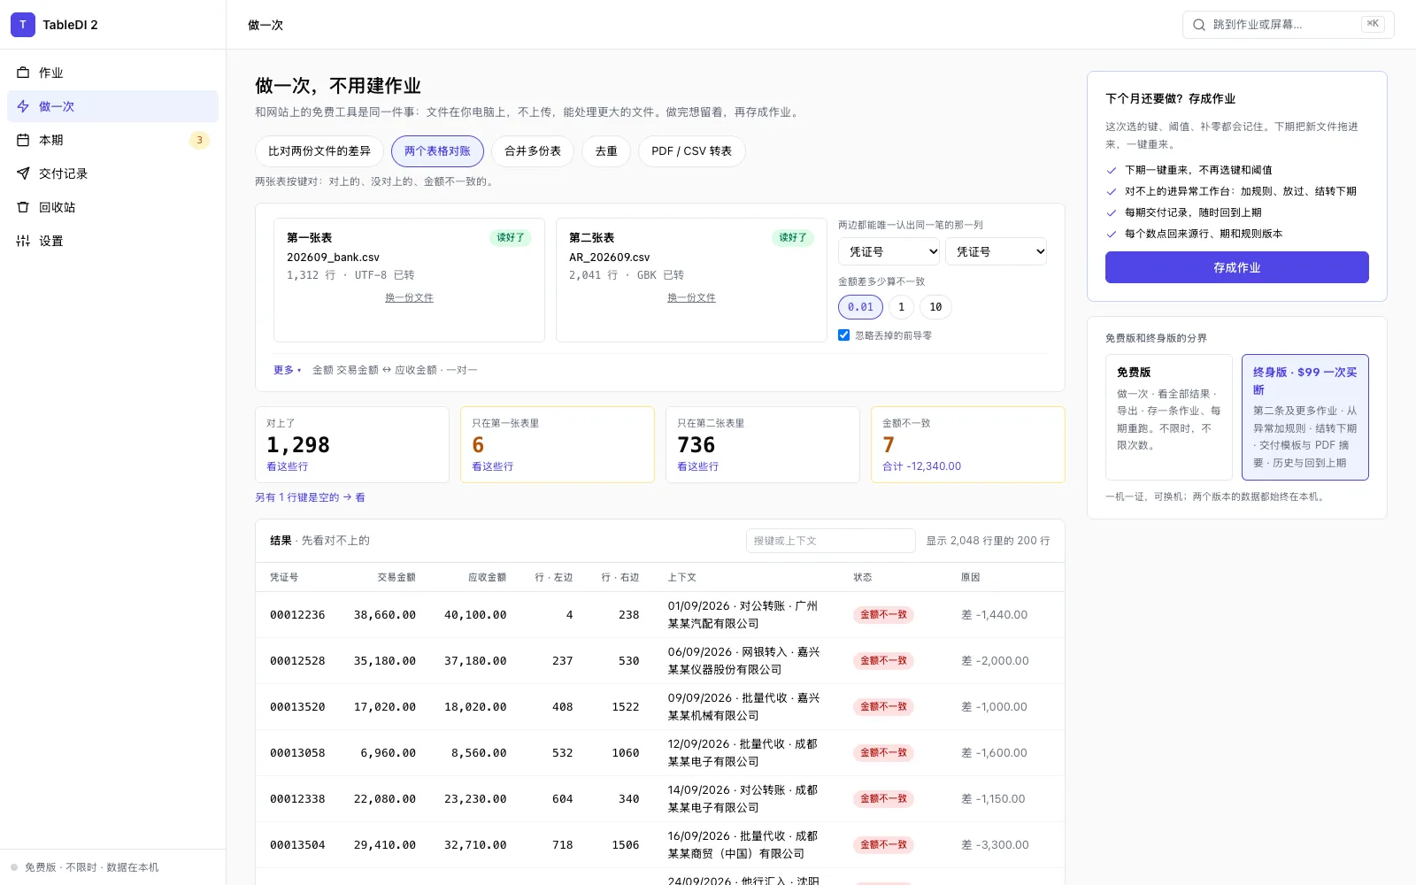The width and height of the screenshot is (1416, 885).
Task: Open 另有 1 行键是空的 看 link
Action: coord(310,497)
